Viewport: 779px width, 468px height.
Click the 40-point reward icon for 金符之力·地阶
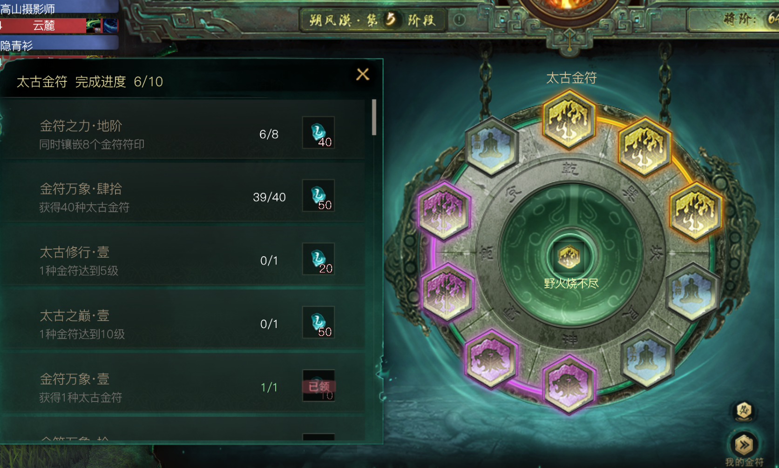(x=318, y=133)
